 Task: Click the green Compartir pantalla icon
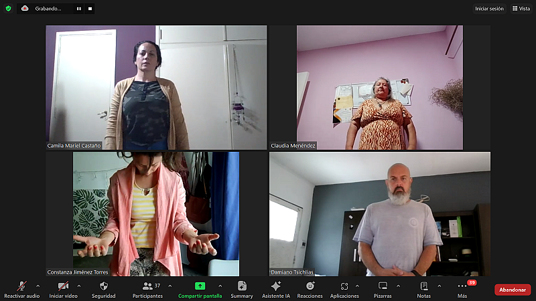[x=200, y=286]
